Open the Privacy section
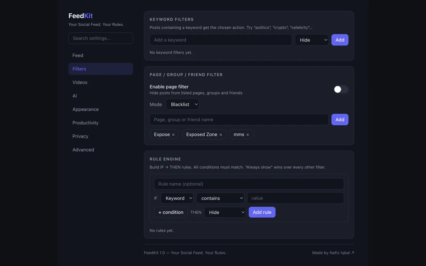This screenshot has width=426, height=266. (101, 136)
